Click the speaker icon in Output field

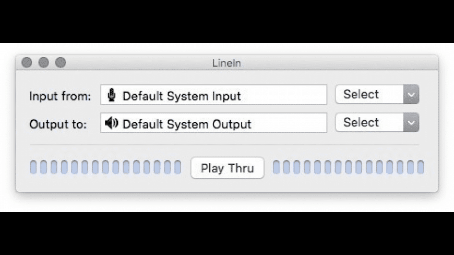112,123
